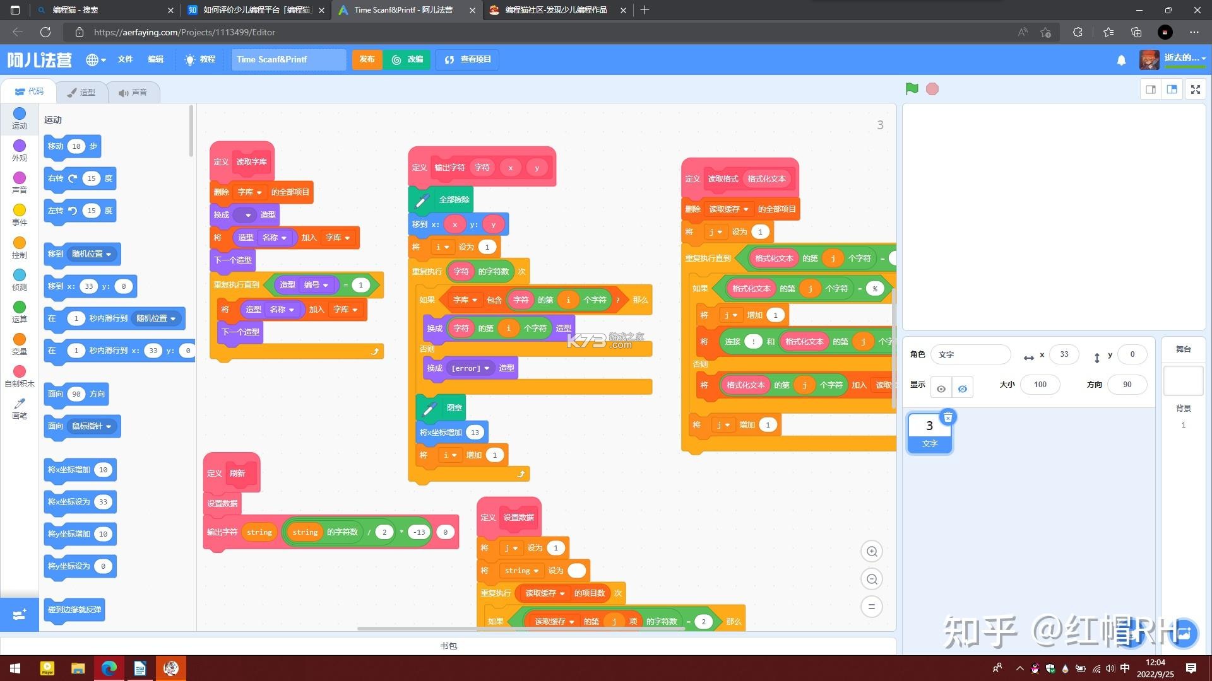Open File Explorer from the taskbar
This screenshot has height=681, width=1212.
point(78,668)
